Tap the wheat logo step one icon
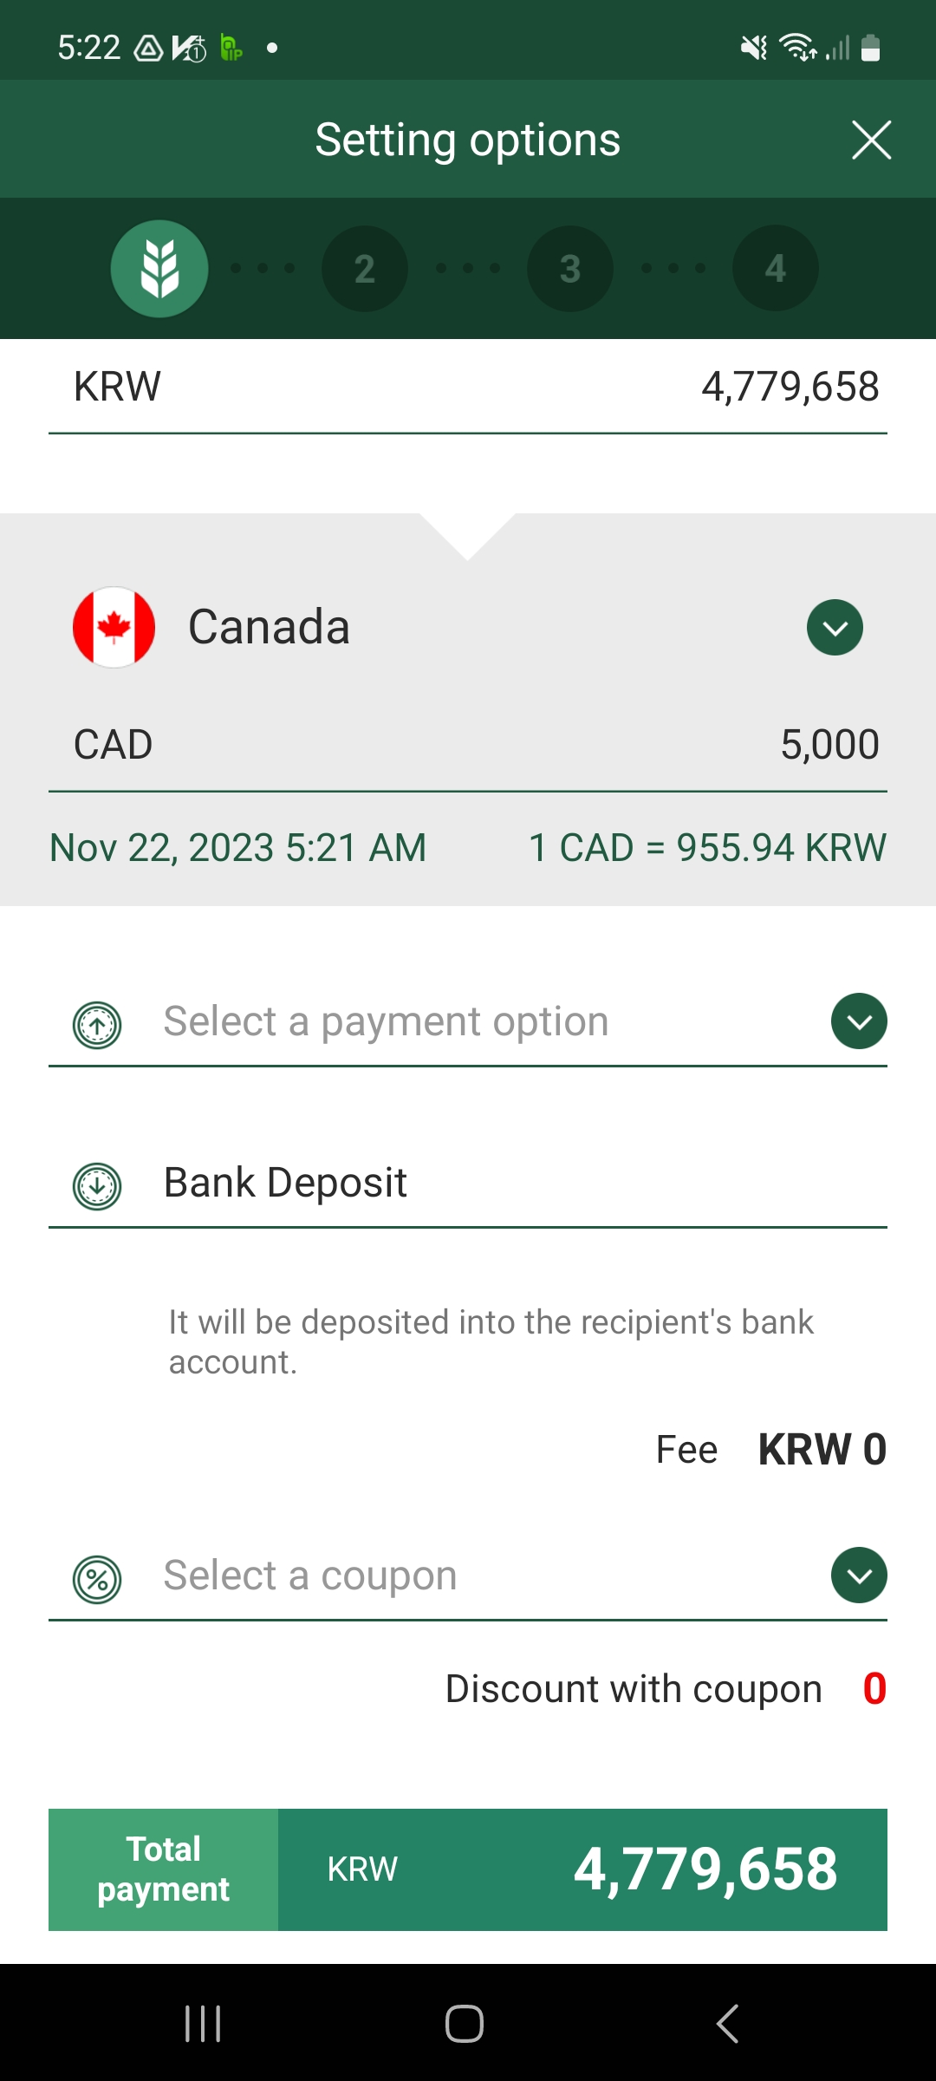Screen dimensions: 936x2081 pyautogui.click(x=159, y=269)
